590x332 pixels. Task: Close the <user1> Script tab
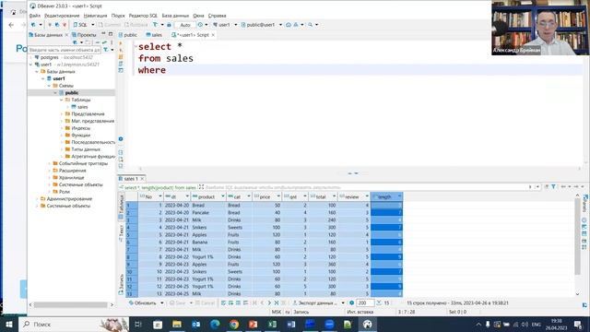click(x=213, y=35)
